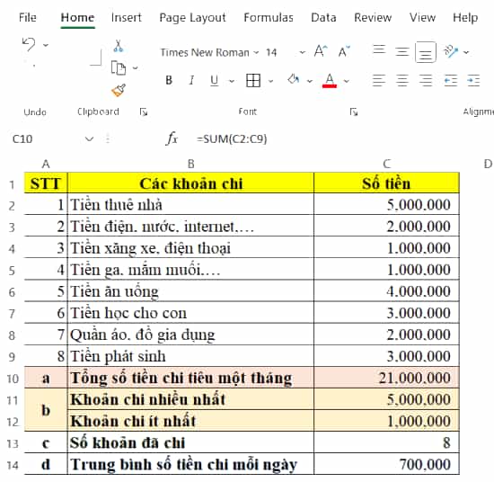Viewport: 494px width, 482px height.
Task: Select column B header
Action: [191, 164]
